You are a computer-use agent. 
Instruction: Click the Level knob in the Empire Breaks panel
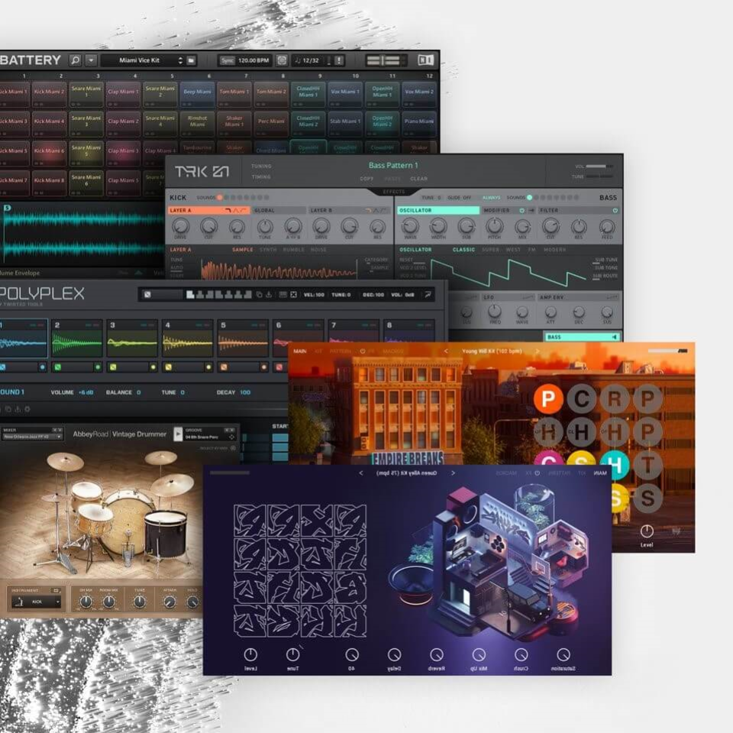[647, 531]
